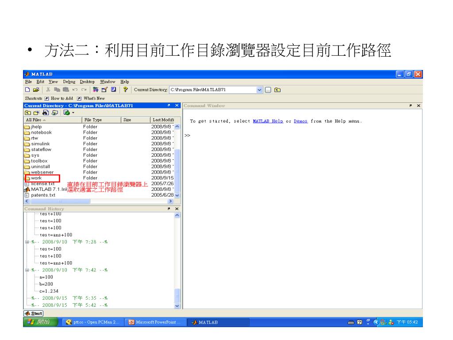Switch to ptt.cc Open PCMan taskbar button
The width and height of the screenshot is (453, 340).
click(x=93, y=322)
